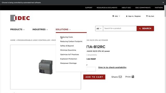Screen dimensions: 166x93
Task: Expand the INDUSTRIES menu
Action: tap(40, 29)
